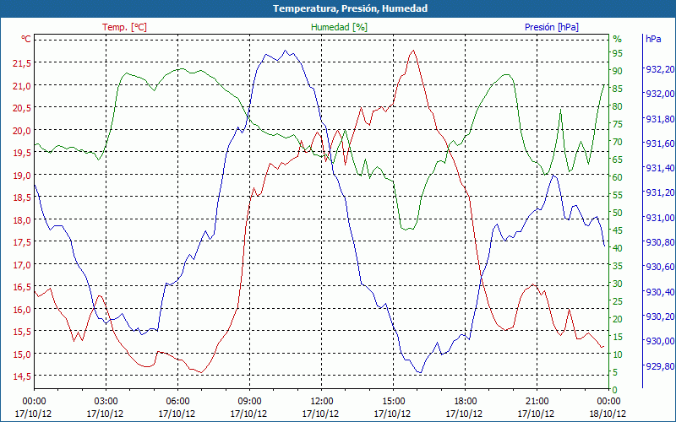Click the 19,0 temperature axis value

pyautogui.click(x=22, y=176)
